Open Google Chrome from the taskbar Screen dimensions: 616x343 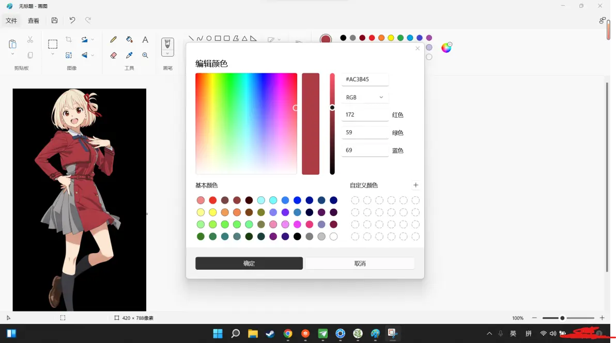point(288,334)
